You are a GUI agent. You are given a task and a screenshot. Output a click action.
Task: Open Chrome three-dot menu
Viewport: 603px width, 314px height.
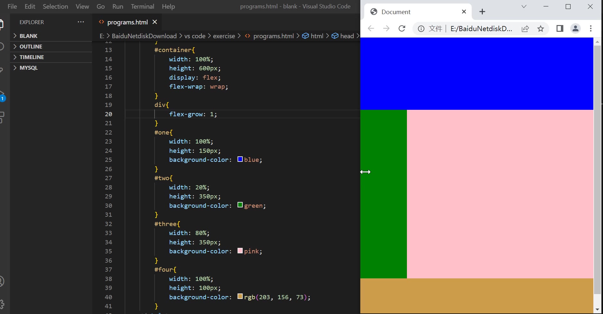[x=591, y=29]
